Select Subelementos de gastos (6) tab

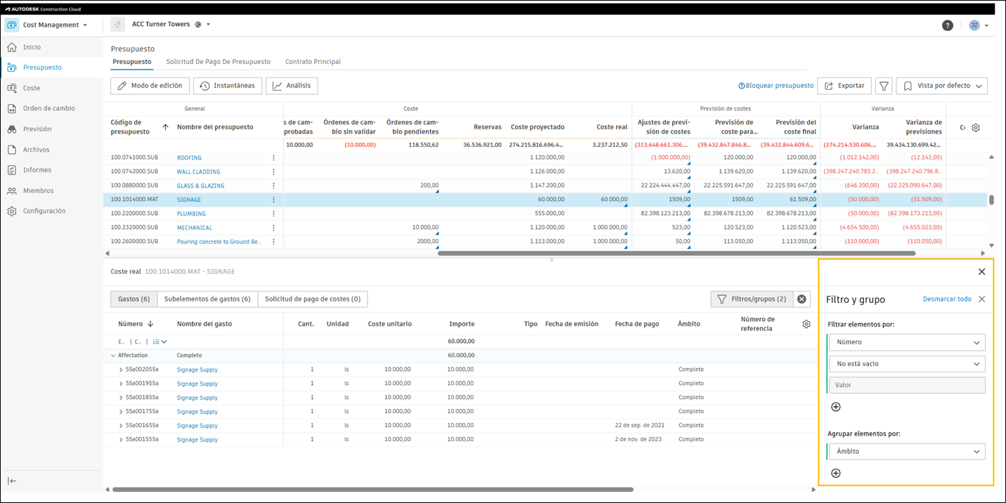(207, 299)
